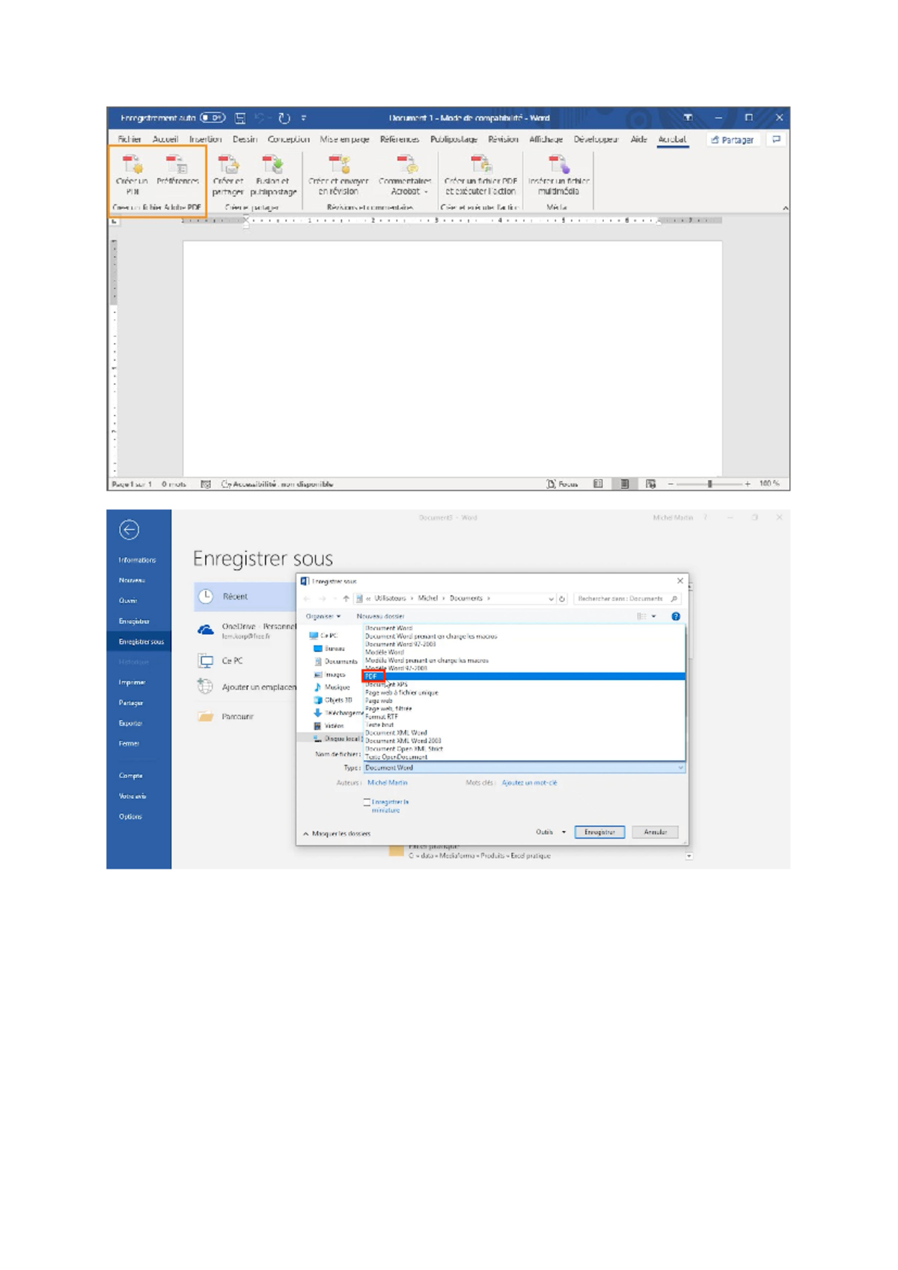898x1270 pixels.
Task: Click Créer et envoyer en révision
Action: pos(338,164)
